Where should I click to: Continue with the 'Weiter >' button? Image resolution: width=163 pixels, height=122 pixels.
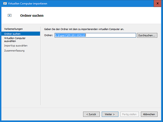110,114
